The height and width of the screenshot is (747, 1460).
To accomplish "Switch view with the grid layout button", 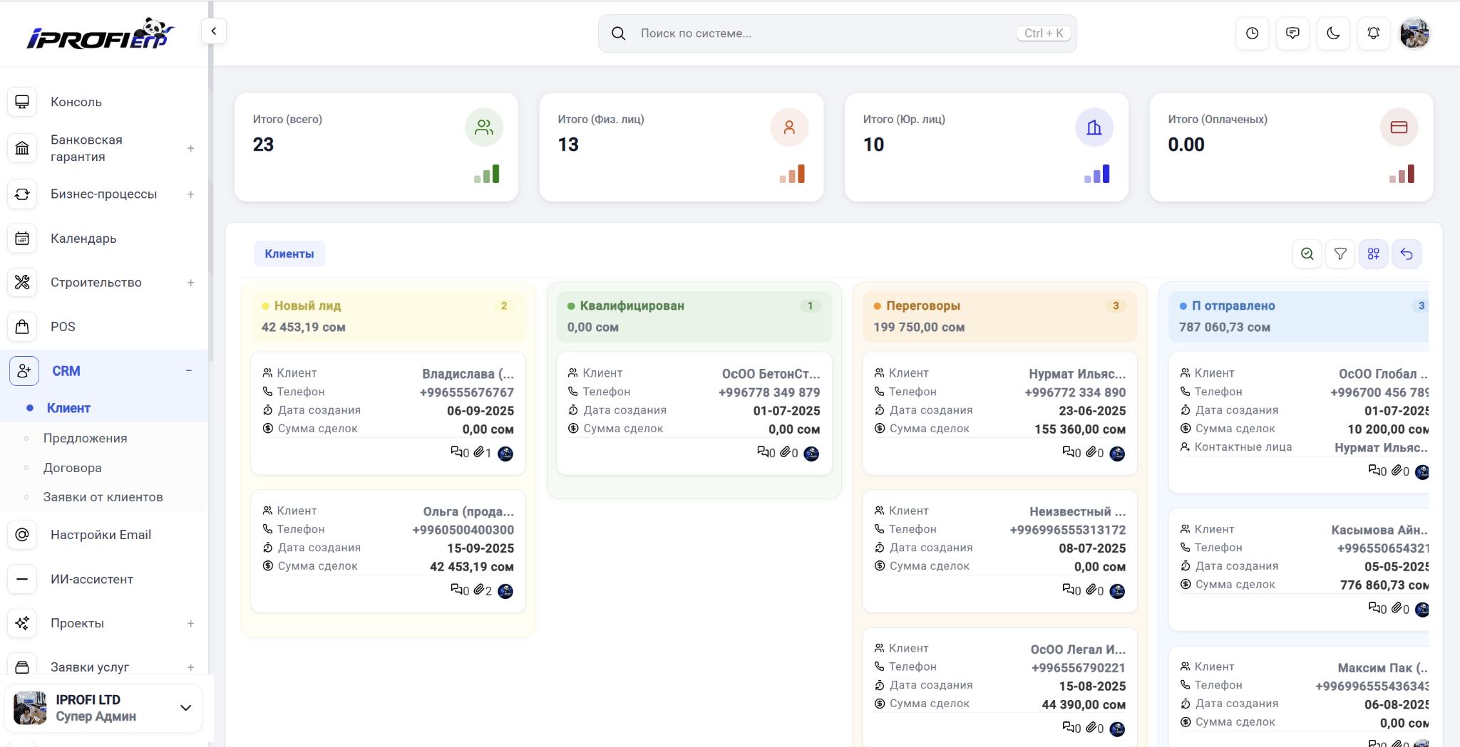I will (1373, 254).
